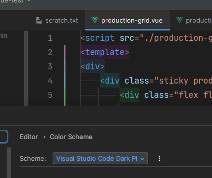Switch to the scratch.txt tab

coord(57,21)
